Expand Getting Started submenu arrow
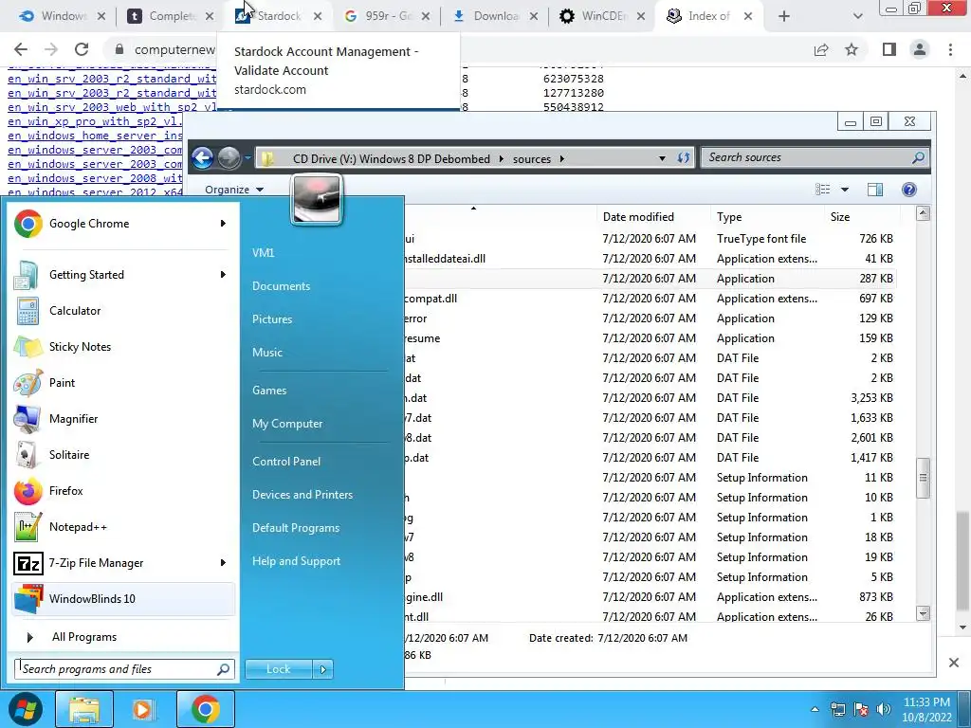 point(223,275)
